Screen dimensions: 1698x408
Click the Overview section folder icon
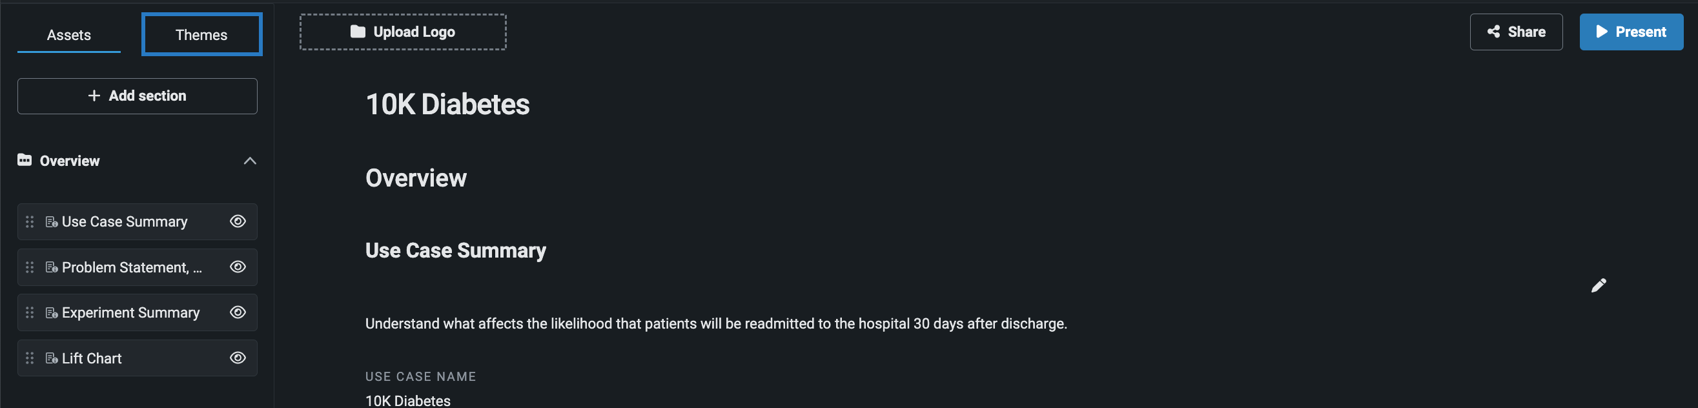click(x=25, y=160)
